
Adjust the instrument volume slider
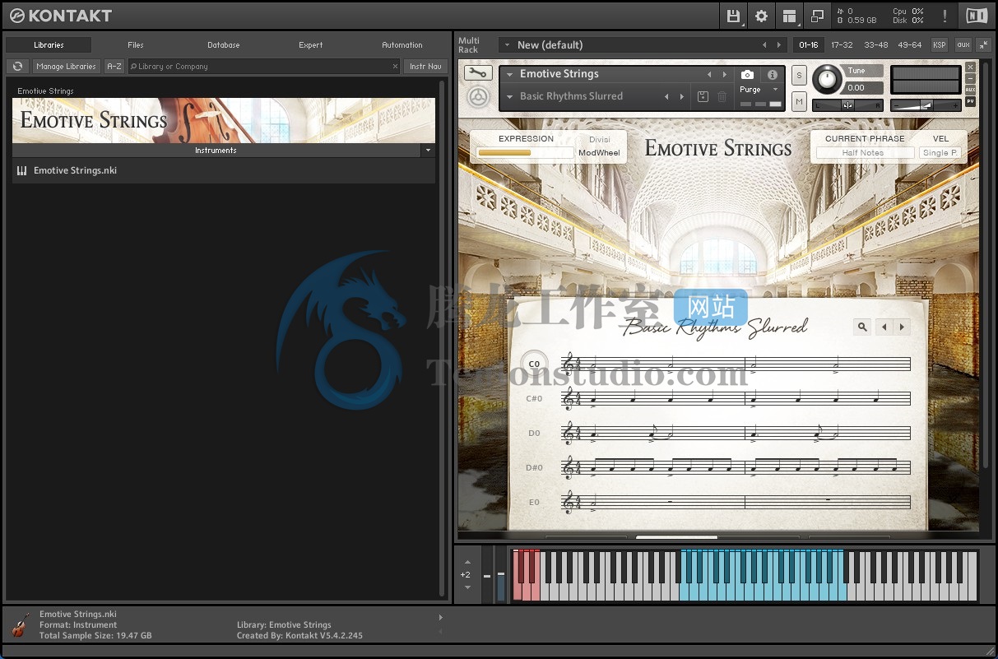pos(926,105)
